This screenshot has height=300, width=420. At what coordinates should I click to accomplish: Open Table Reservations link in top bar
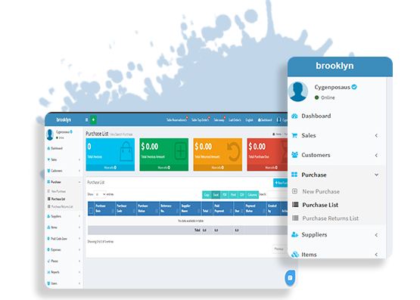point(176,120)
